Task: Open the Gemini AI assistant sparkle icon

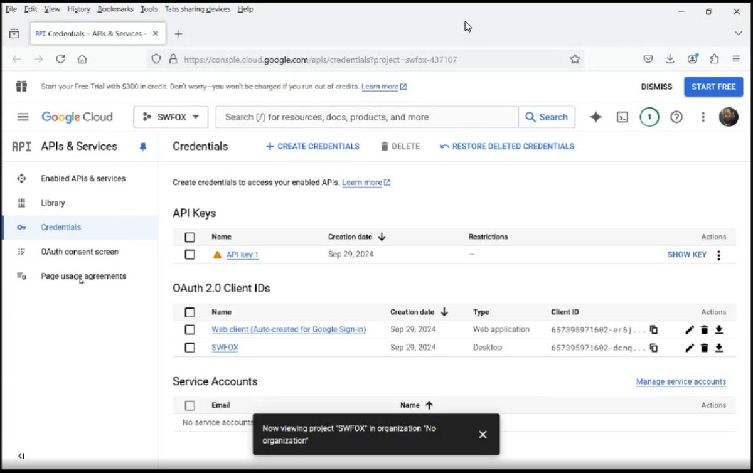Action: [595, 117]
